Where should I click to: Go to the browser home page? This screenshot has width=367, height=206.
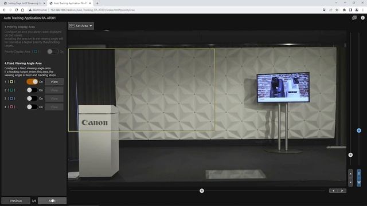point(22,10)
